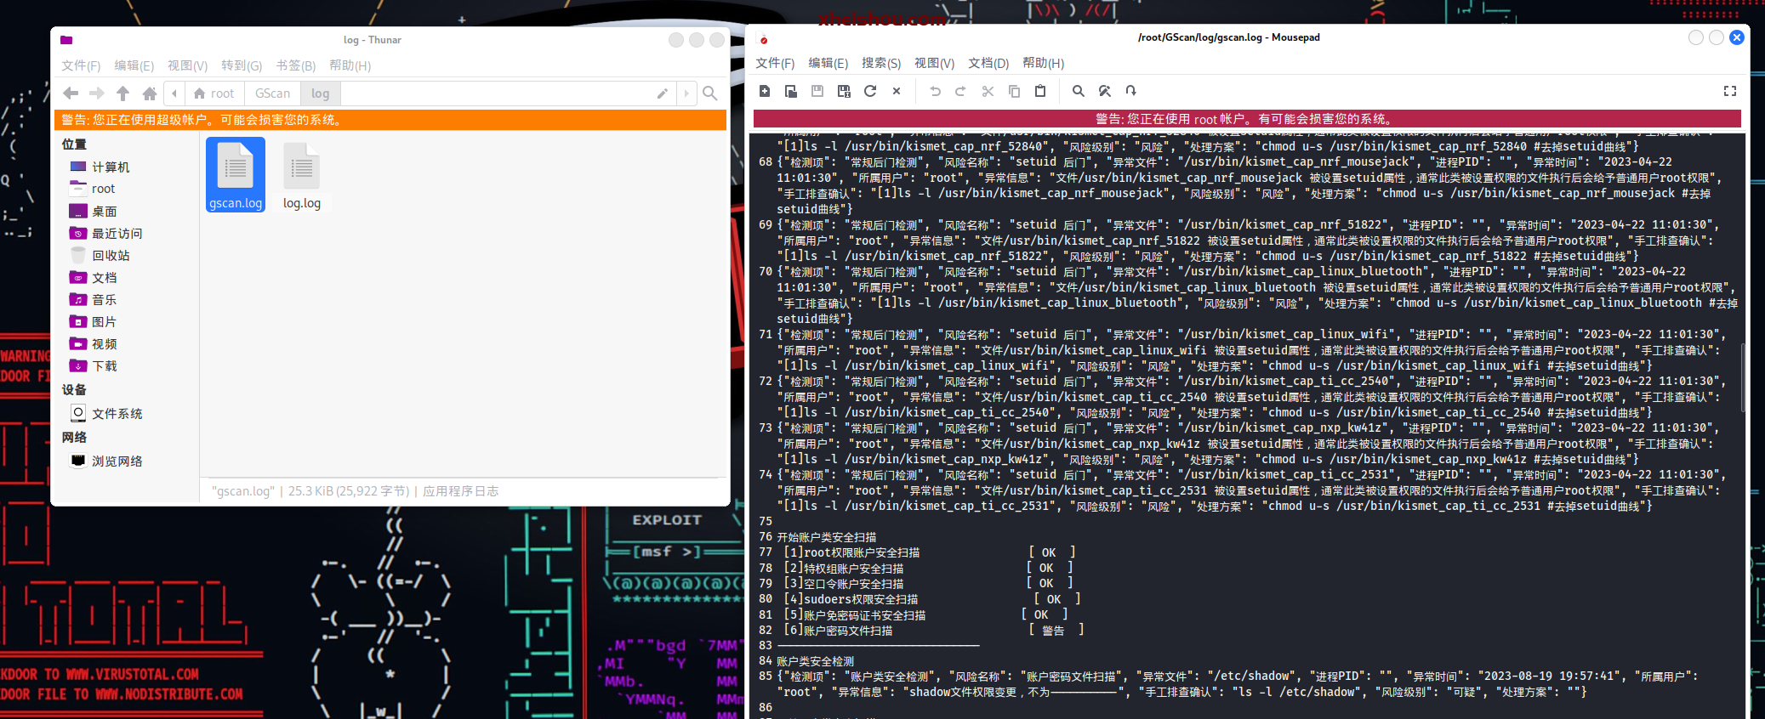Open a file via Mousepad toolbar icon
This screenshot has width=1765, height=719.
[x=791, y=91]
